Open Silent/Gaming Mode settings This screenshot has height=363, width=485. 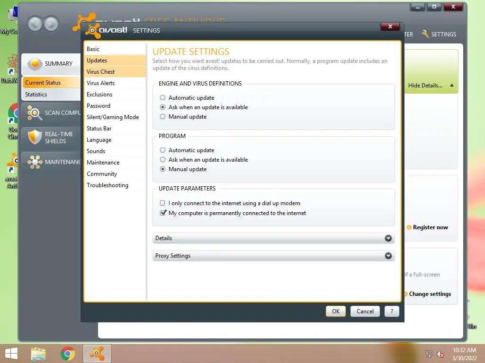tap(115, 117)
